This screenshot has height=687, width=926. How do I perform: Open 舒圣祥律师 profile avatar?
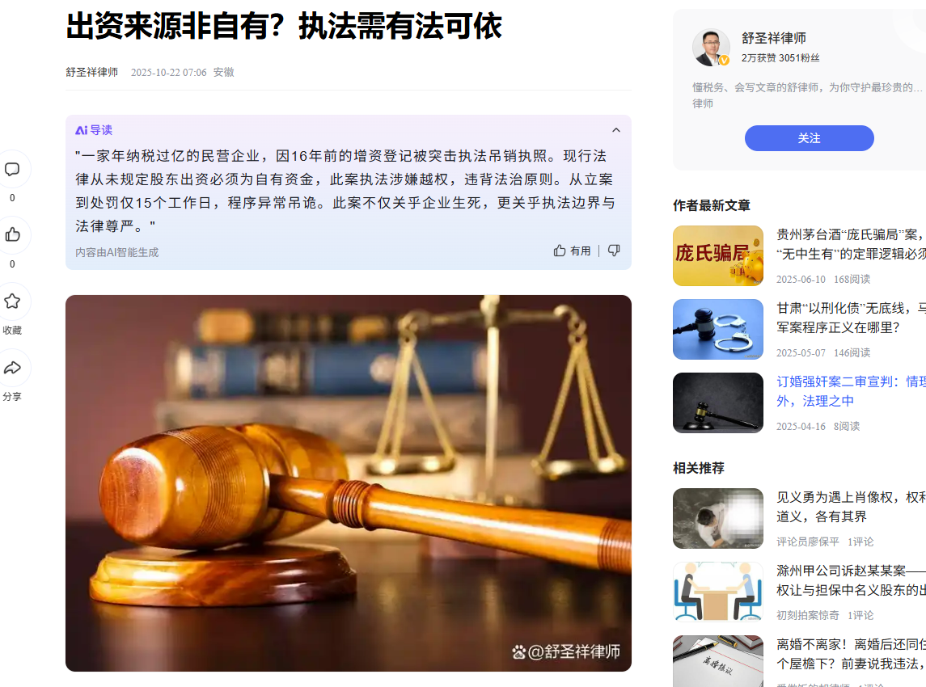711,47
